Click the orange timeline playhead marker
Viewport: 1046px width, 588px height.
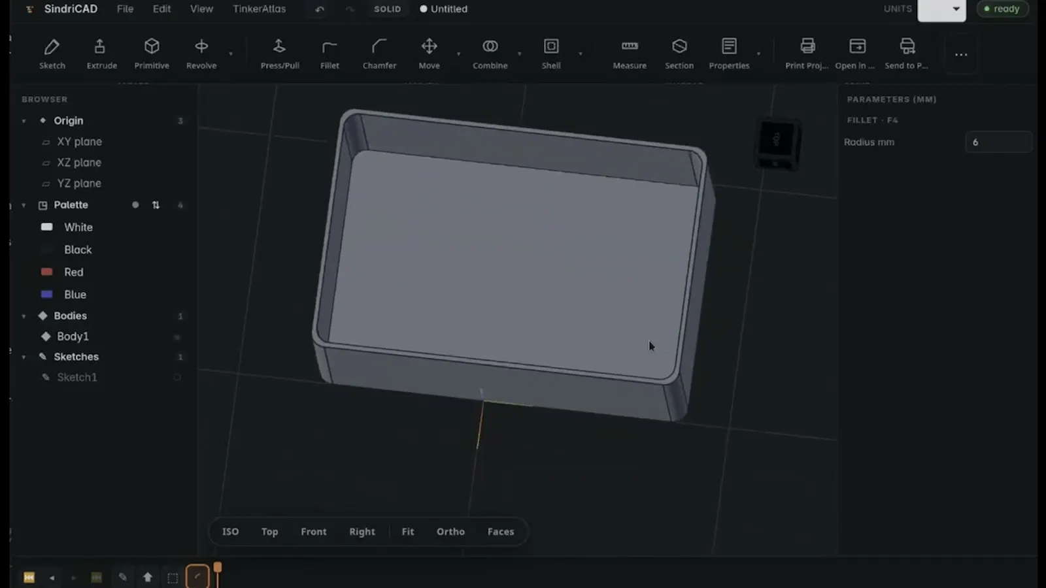pyautogui.click(x=218, y=568)
